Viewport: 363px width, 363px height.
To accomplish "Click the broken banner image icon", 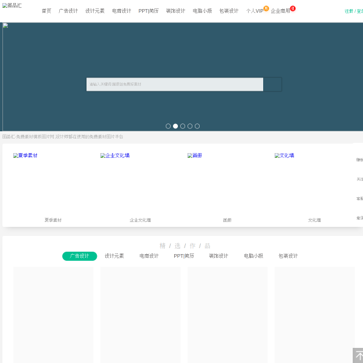I will (5, 25).
